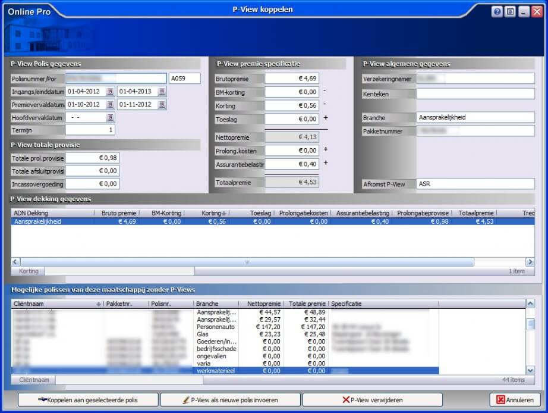Image resolution: width=548 pixels, height=413 pixels.
Task: Click the Brutopremie amount field
Action: click(x=292, y=79)
